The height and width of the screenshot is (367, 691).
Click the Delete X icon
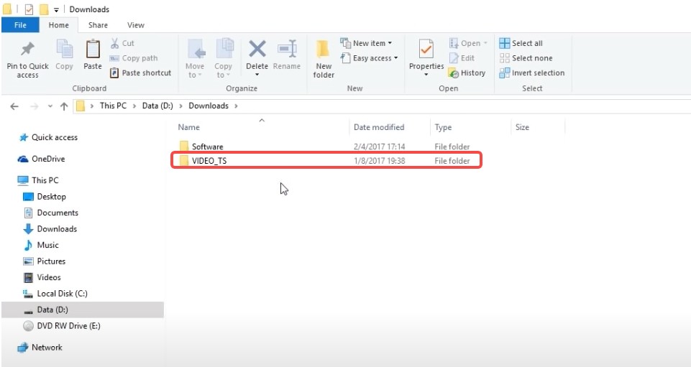tap(257, 49)
